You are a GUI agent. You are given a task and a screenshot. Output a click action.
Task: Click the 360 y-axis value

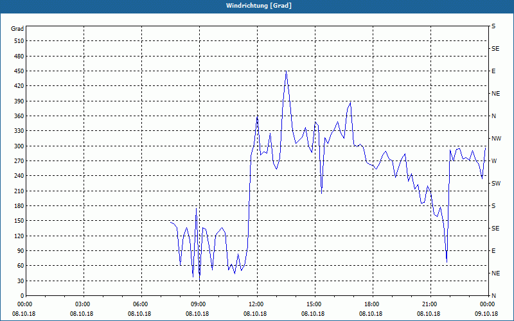coord(19,116)
